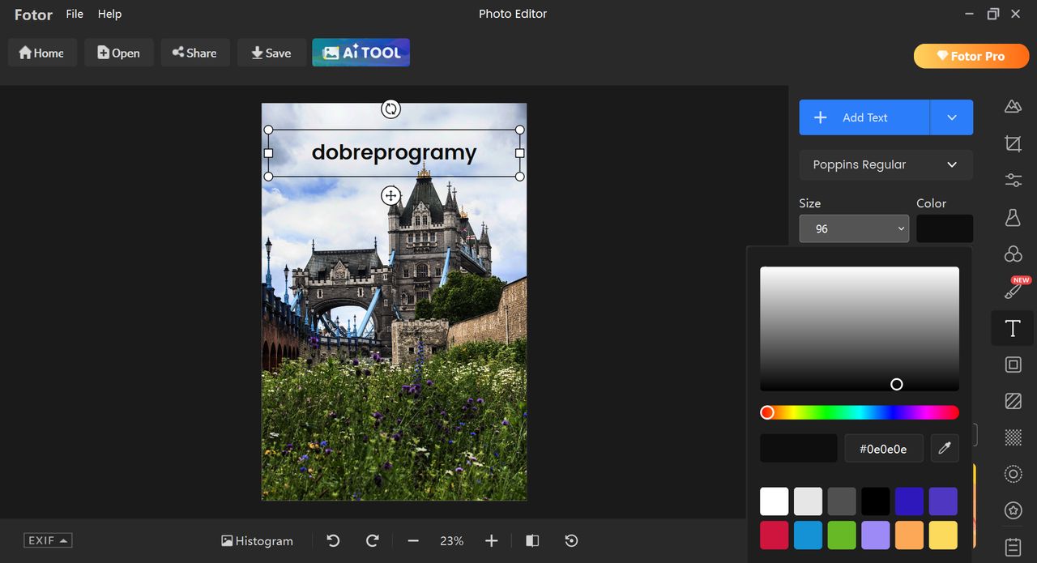The width and height of the screenshot is (1037, 563).
Task: Open the NEW brush retouch tool
Action: (1013, 291)
